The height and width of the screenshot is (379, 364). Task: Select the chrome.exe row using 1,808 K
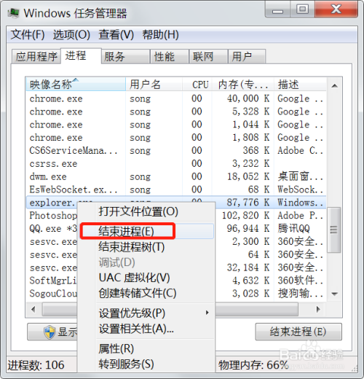point(176,138)
